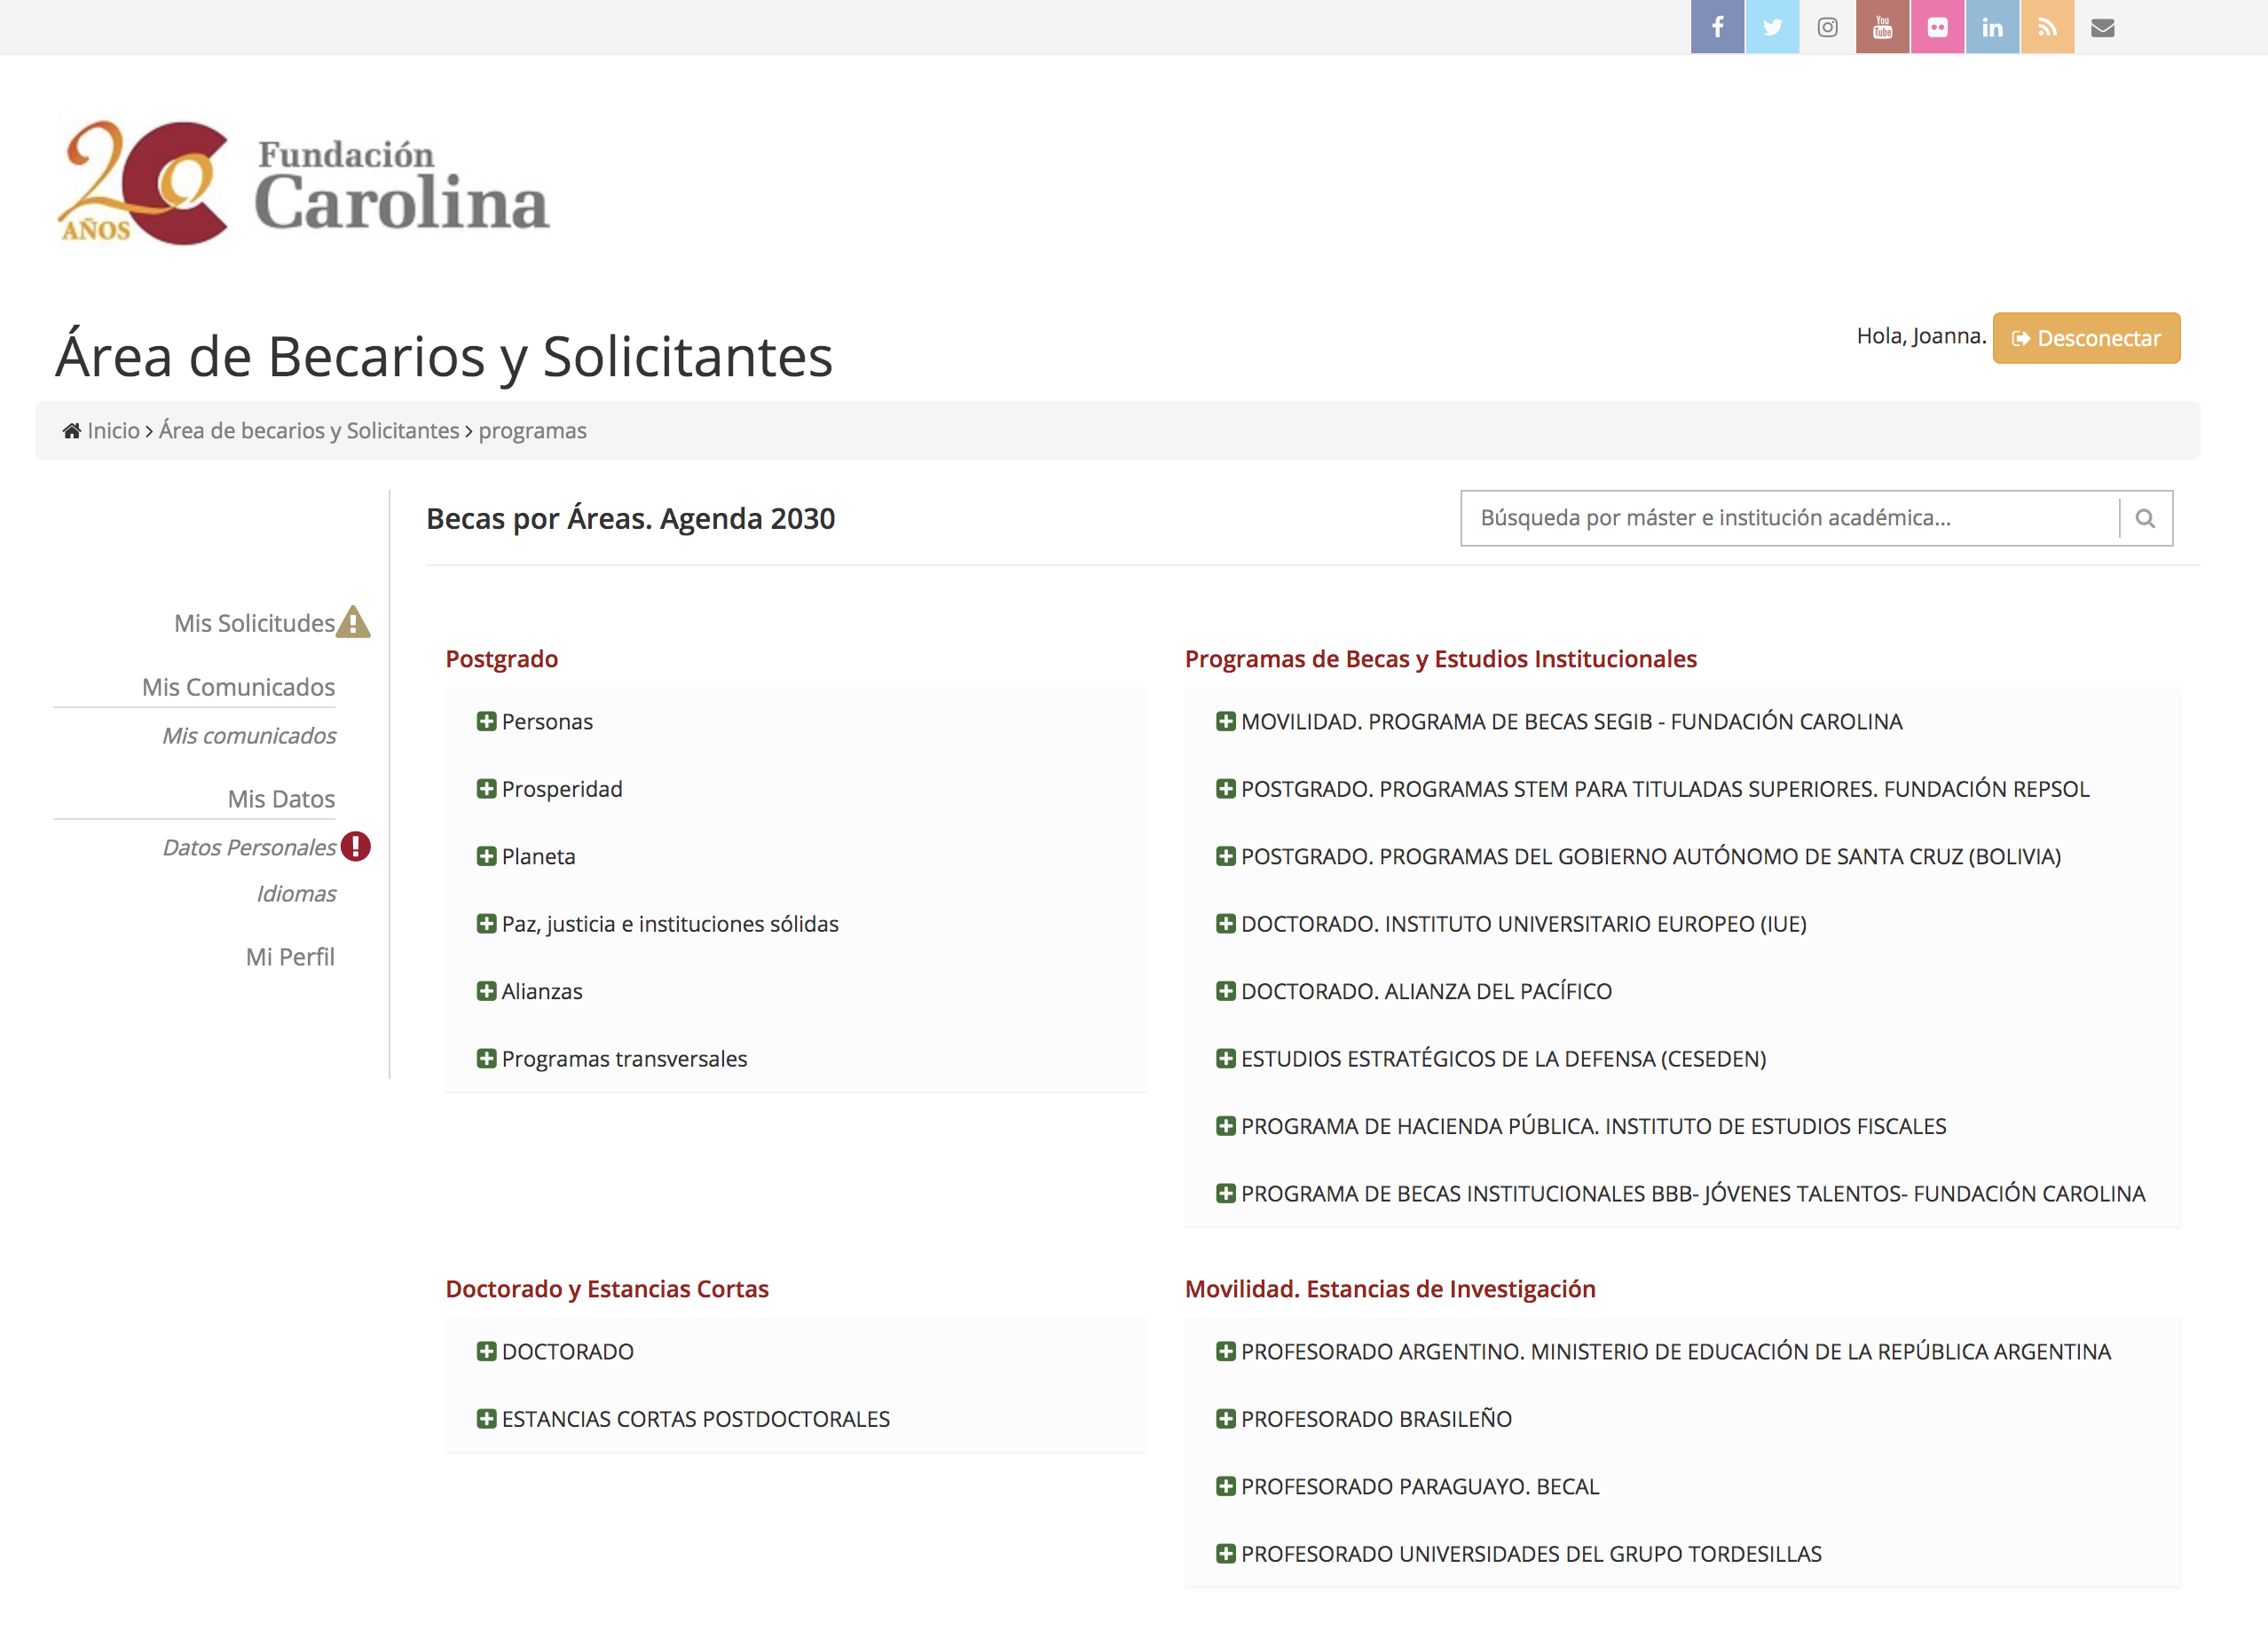Open the Twitter social icon
Image resolution: width=2268 pixels, height=1647 pixels.
[1772, 27]
